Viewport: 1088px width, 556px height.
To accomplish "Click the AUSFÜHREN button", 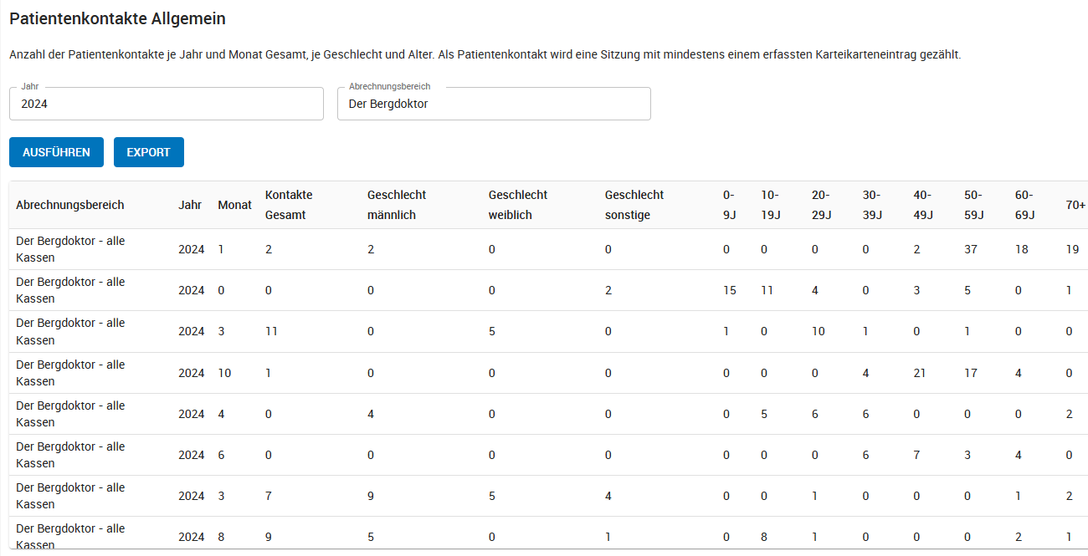I will pos(56,152).
